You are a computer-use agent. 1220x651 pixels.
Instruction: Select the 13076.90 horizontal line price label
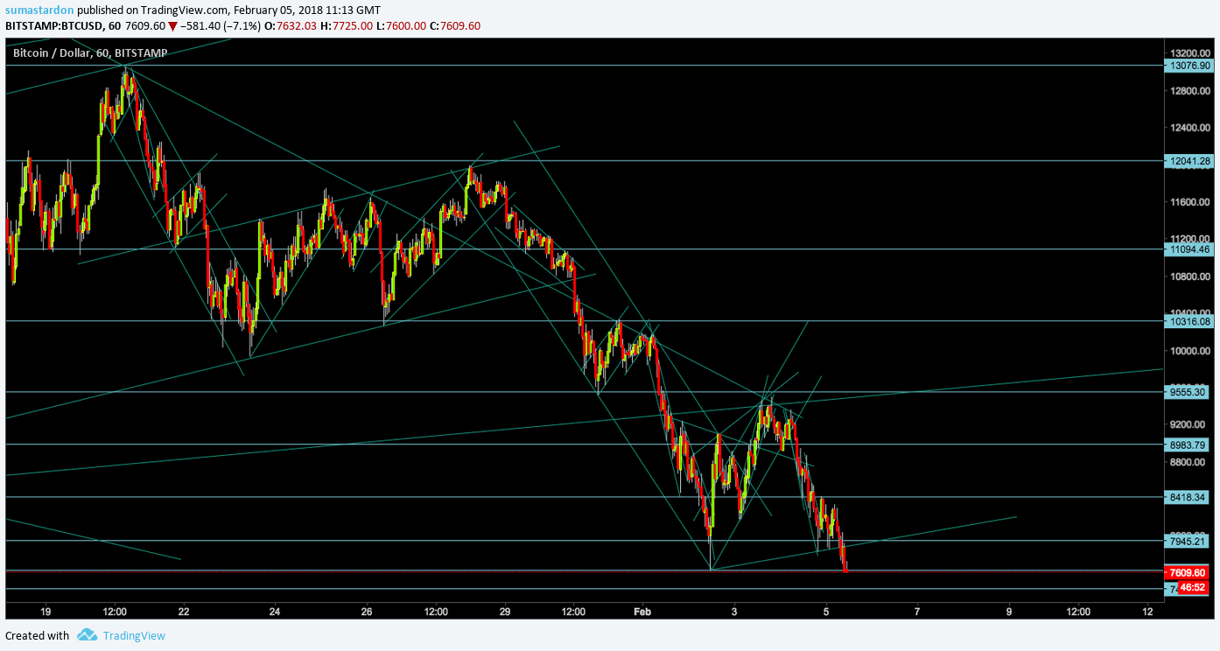[1190, 66]
